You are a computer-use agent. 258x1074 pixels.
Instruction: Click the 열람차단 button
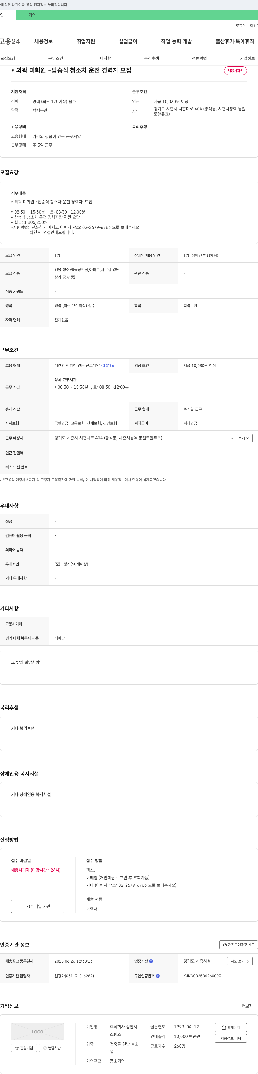[x=52, y=1048]
